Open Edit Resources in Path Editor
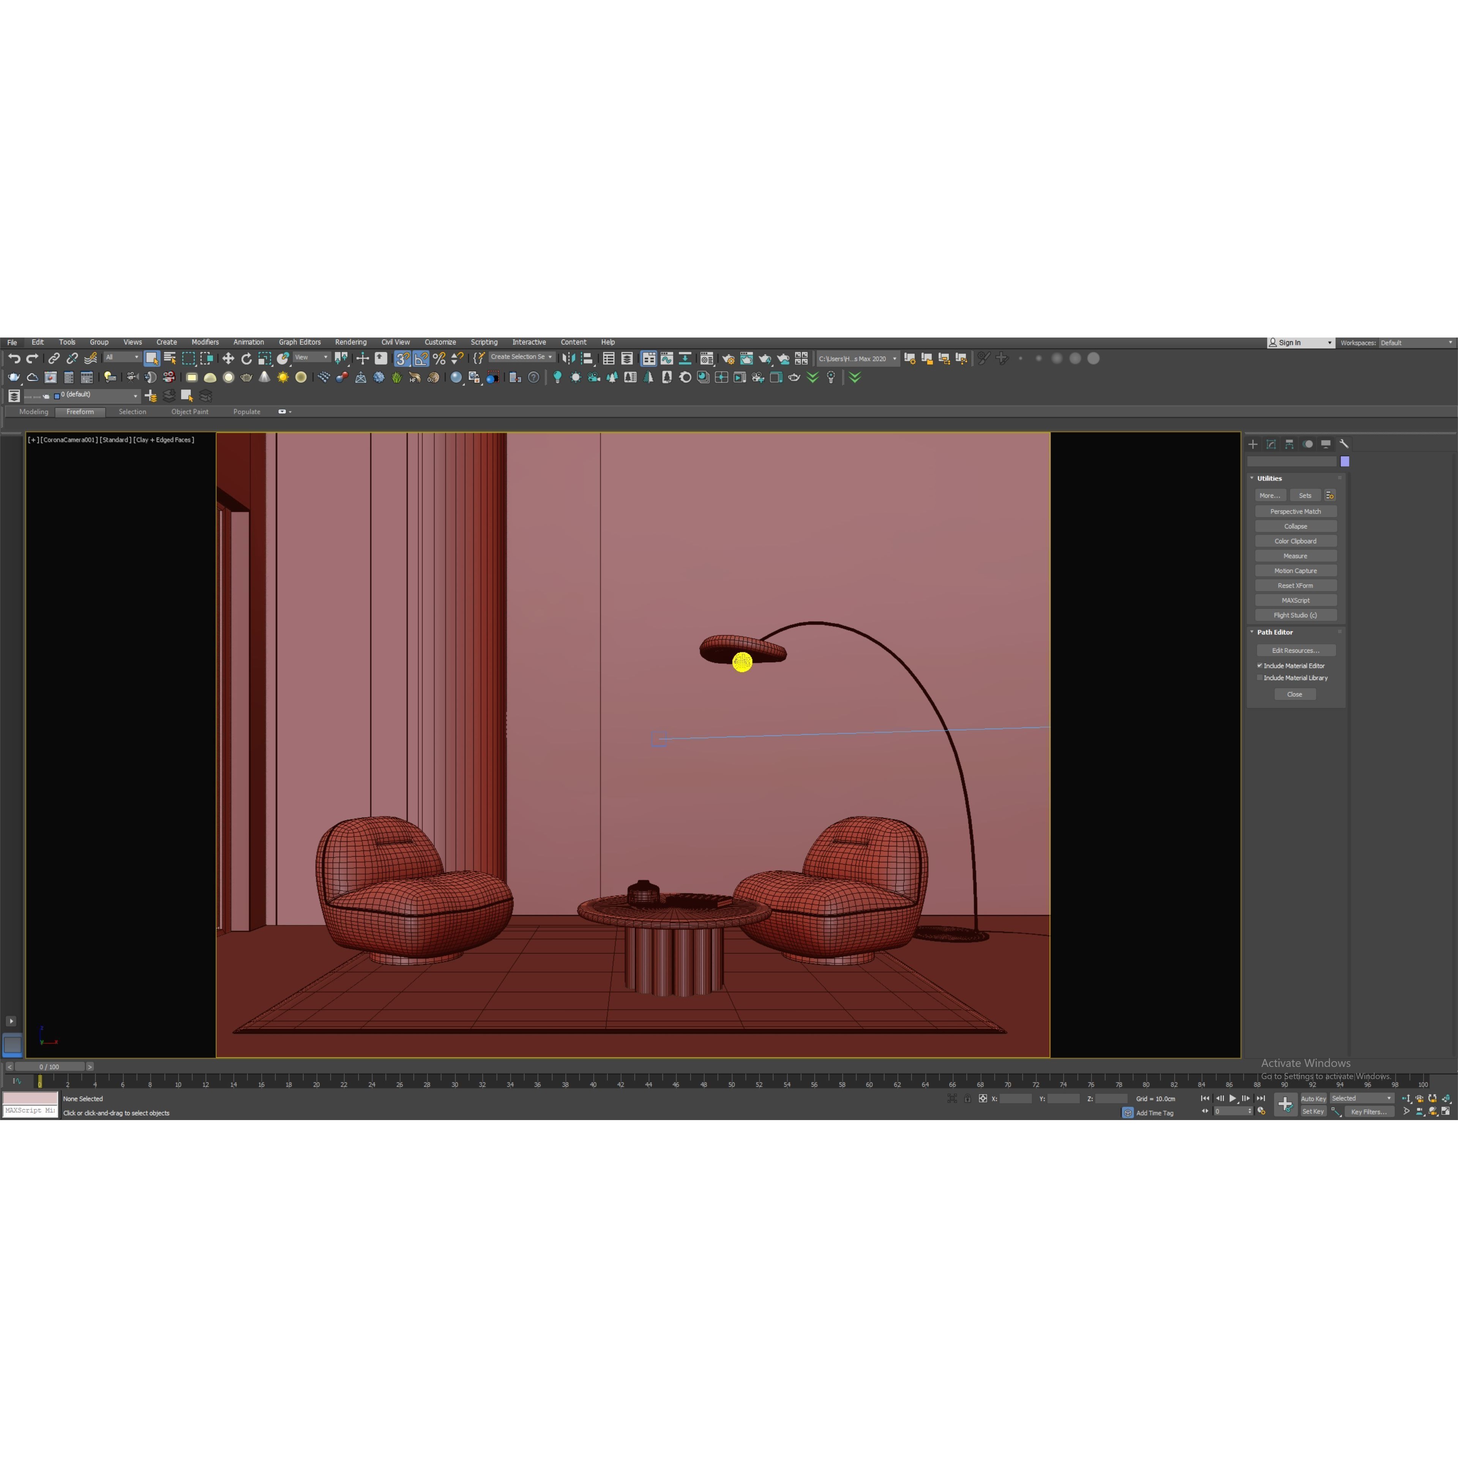 (x=1297, y=650)
